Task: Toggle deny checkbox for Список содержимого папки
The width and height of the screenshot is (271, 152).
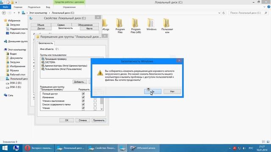Action: click(95, 104)
